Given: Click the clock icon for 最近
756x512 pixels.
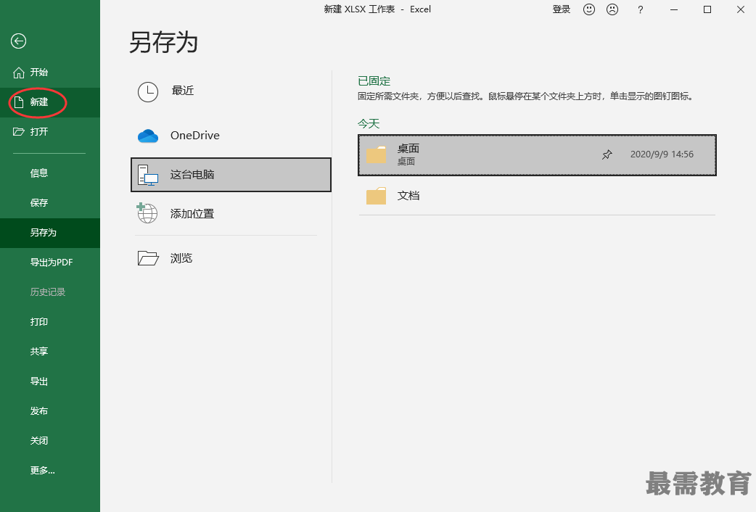Looking at the screenshot, I should (x=148, y=91).
